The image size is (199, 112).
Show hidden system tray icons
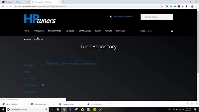pos(174,110)
